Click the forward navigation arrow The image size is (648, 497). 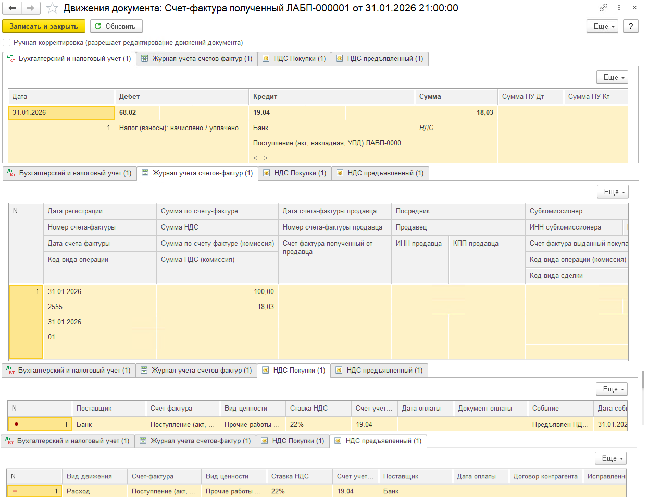point(31,8)
